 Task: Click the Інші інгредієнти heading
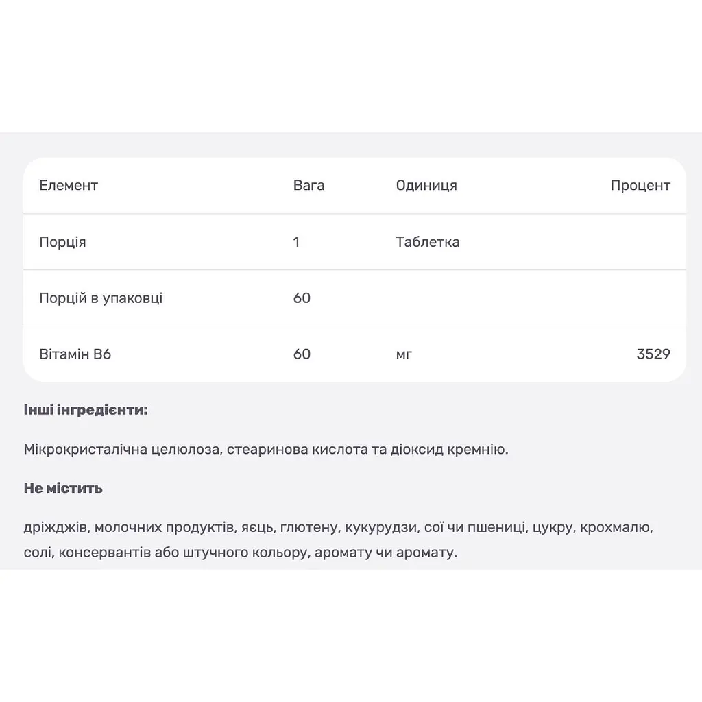click(x=86, y=410)
